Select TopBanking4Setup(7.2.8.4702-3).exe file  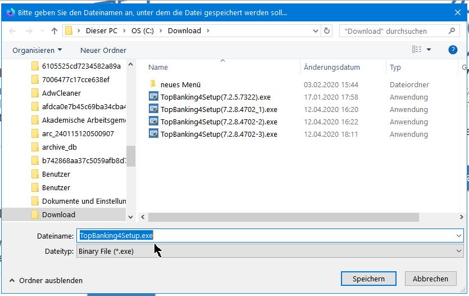[218, 134]
